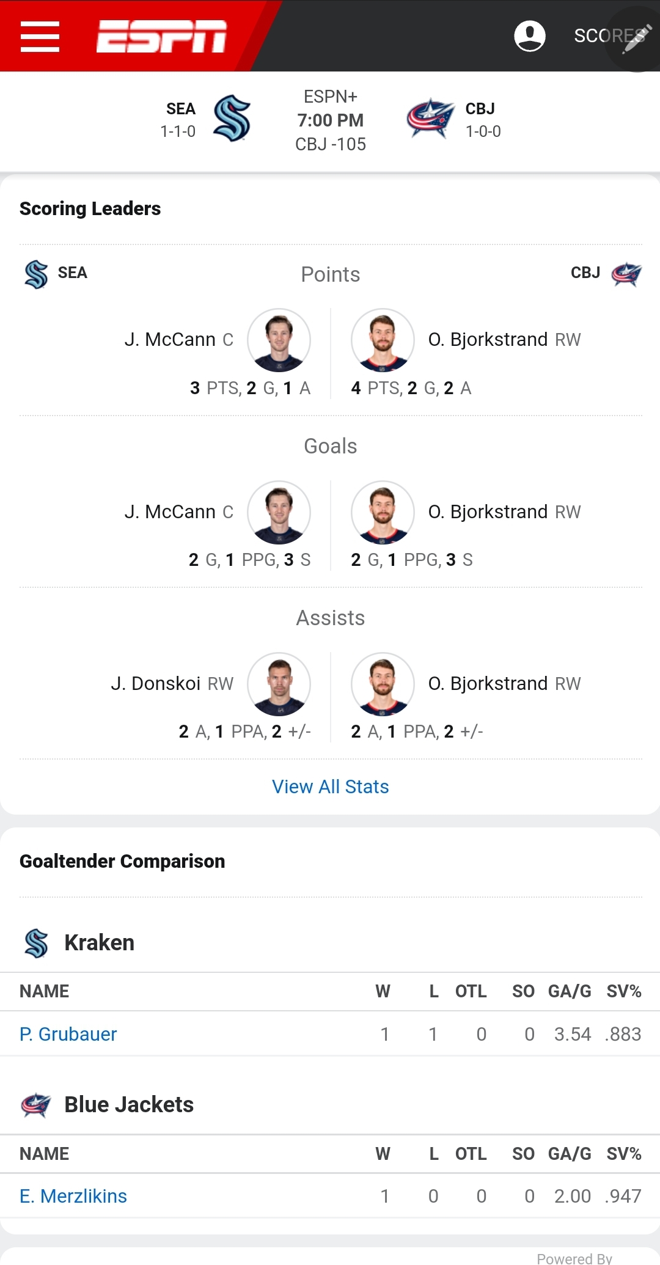Tap the ESPN logo

161,36
